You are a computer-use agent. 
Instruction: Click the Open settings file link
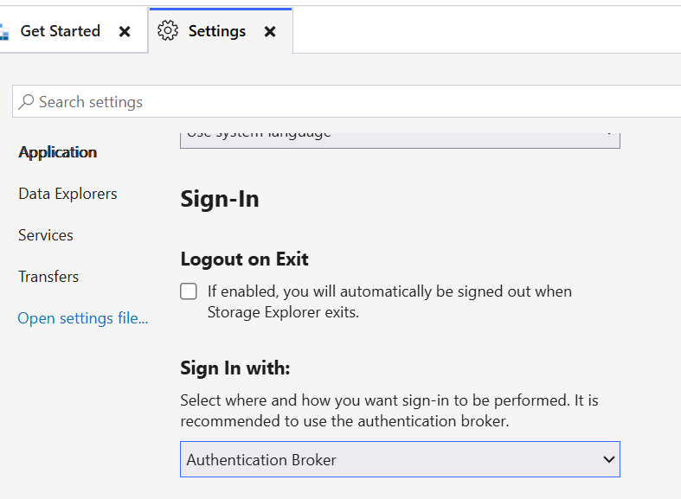(83, 318)
